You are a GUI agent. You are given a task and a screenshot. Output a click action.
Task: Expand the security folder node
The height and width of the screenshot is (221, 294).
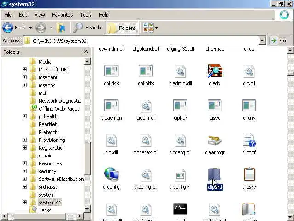click(x=24, y=171)
